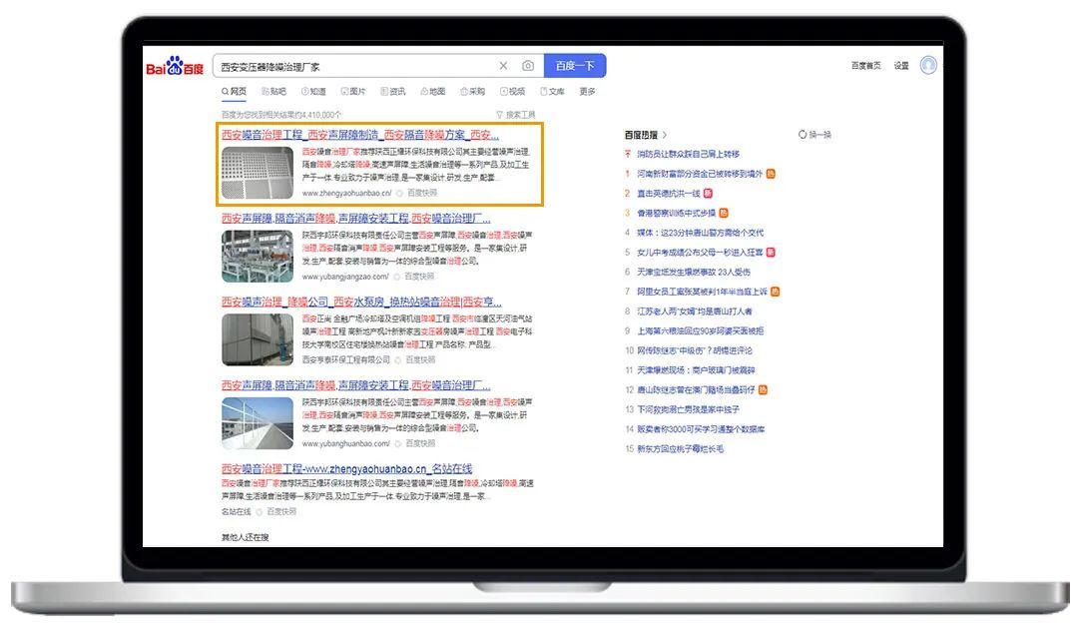Switch to the 视频 tab

pyautogui.click(x=512, y=92)
